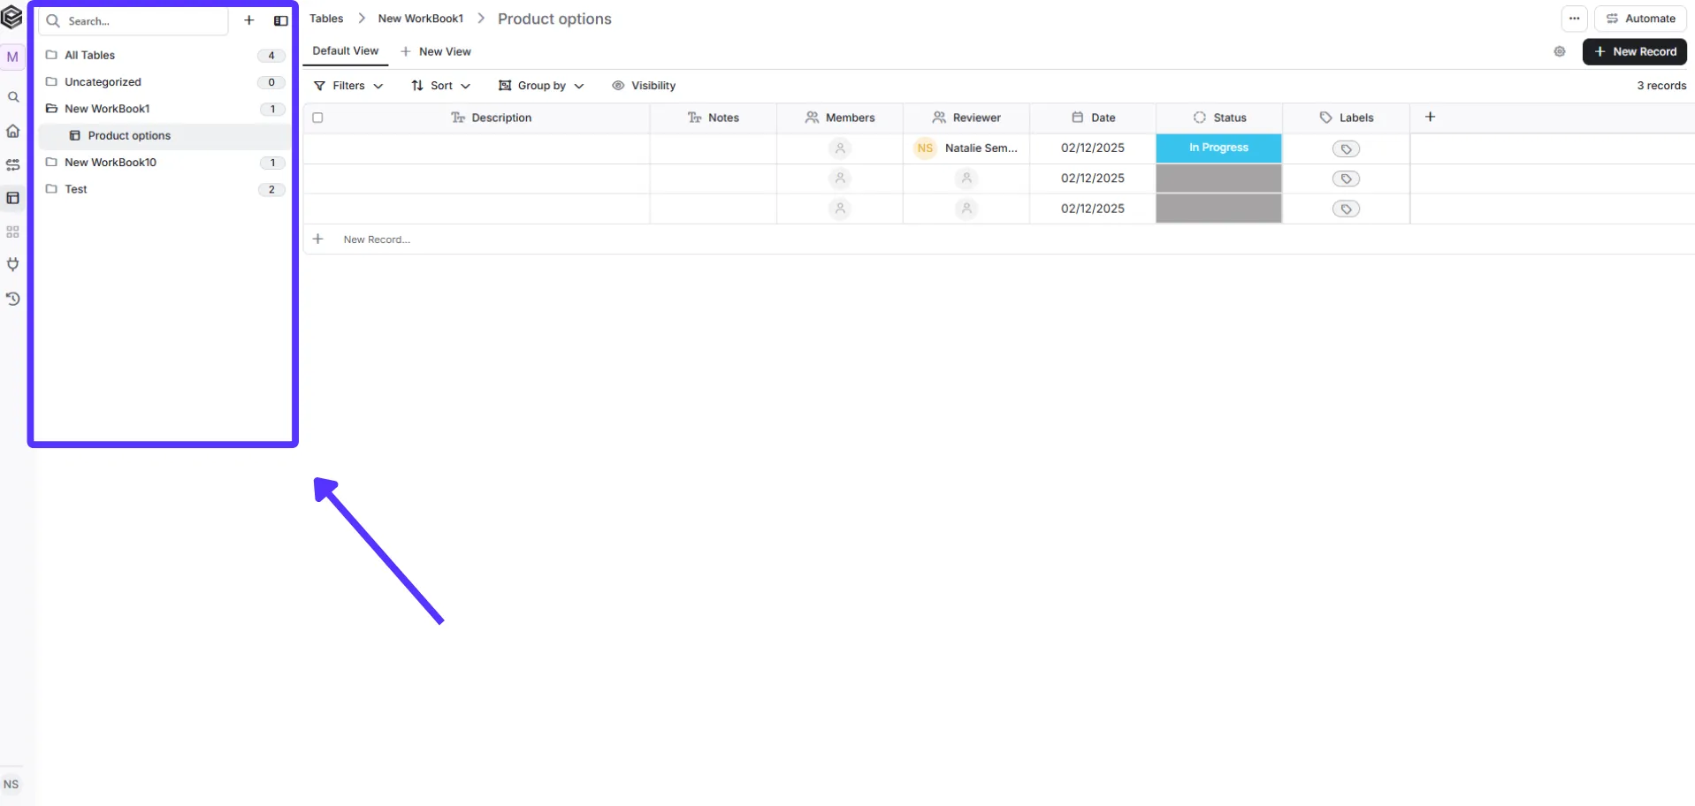Click Automate button
This screenshot has width=1695, height=806.
(x=1640, y=19)
